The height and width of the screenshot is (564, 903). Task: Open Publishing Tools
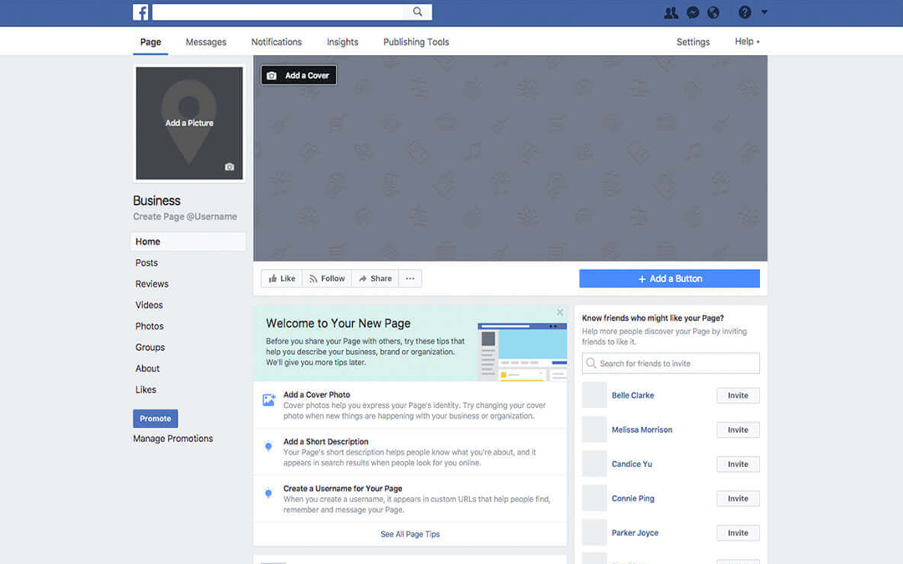(x=416, y=41)
